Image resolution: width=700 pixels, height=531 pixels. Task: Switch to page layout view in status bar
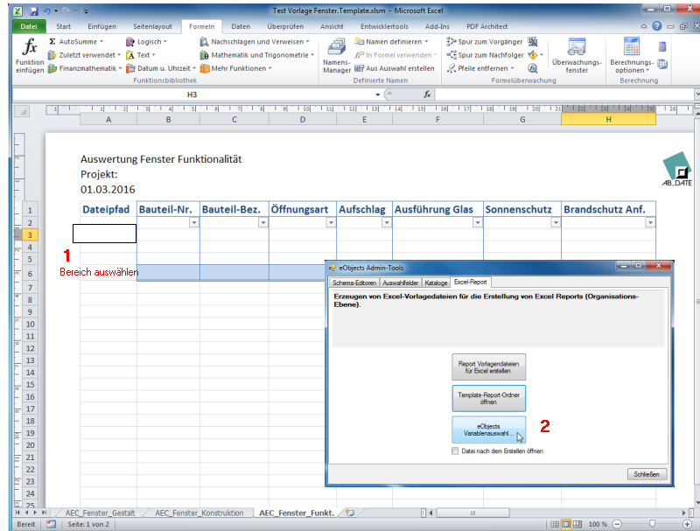pyautogui.click(x=566, y=524)
